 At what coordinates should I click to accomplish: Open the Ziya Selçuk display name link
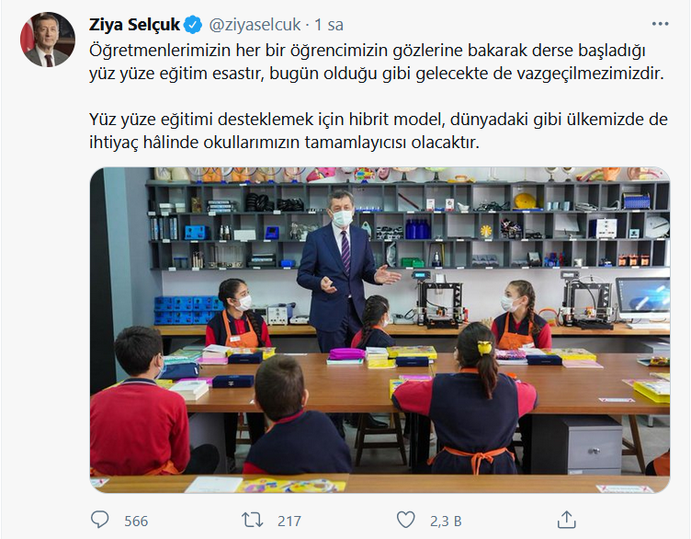coord(134,25)
